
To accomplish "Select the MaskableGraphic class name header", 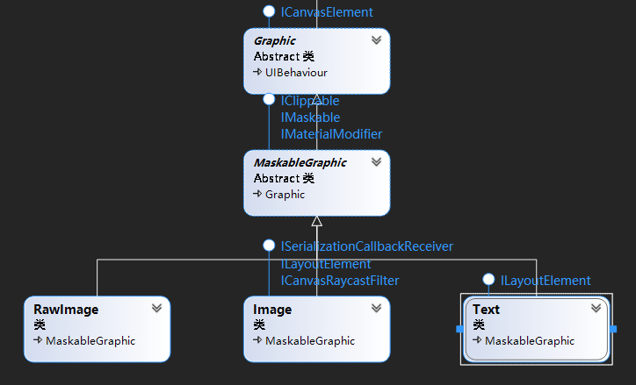I will pos(300,163).
